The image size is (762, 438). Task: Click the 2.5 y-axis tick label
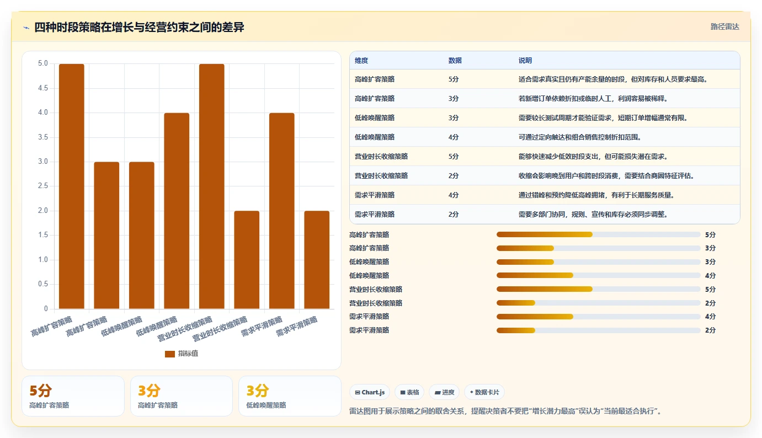[43, 186]
